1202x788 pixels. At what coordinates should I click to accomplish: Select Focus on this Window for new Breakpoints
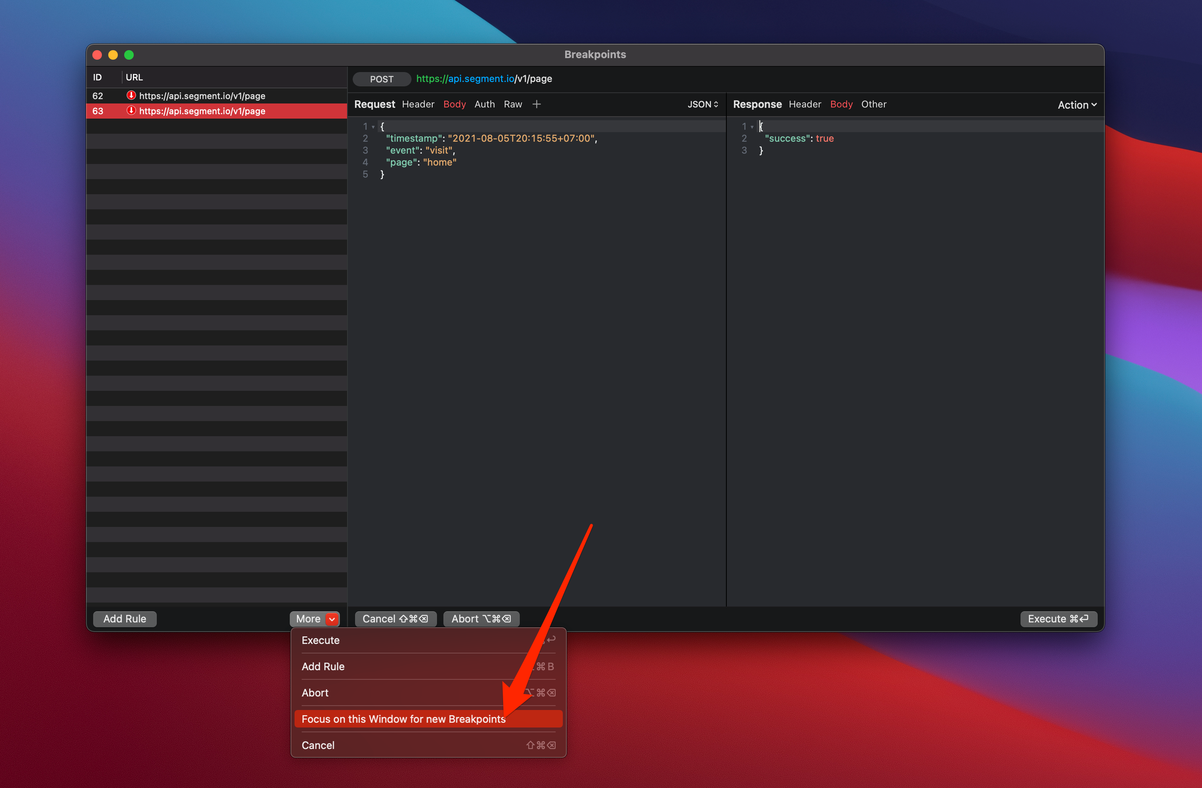403,719
